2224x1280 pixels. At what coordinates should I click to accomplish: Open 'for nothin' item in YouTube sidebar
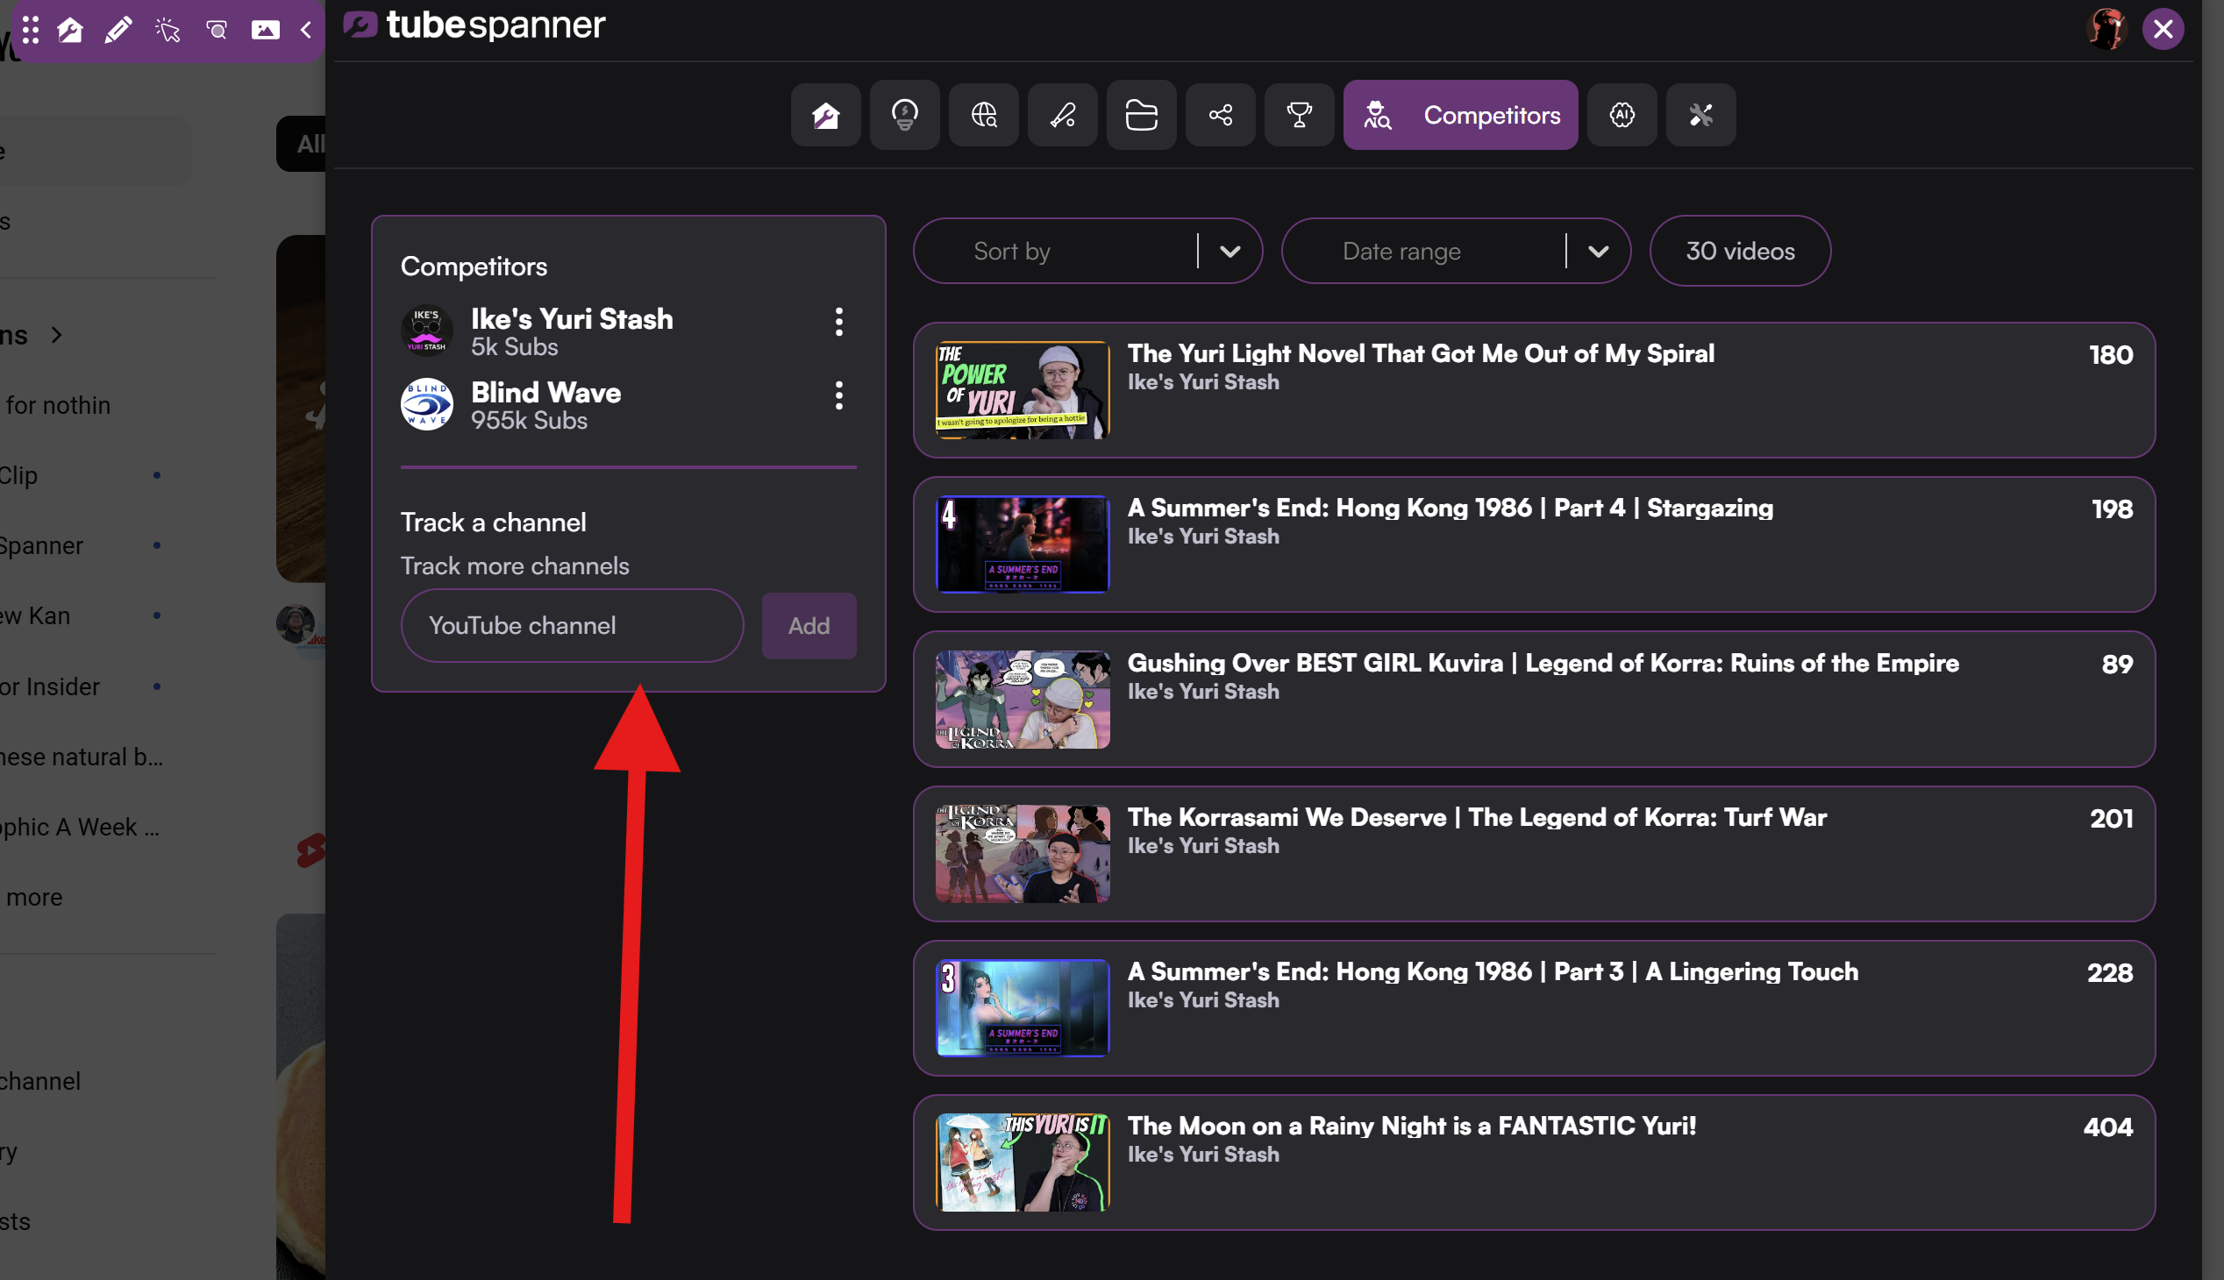58,405
